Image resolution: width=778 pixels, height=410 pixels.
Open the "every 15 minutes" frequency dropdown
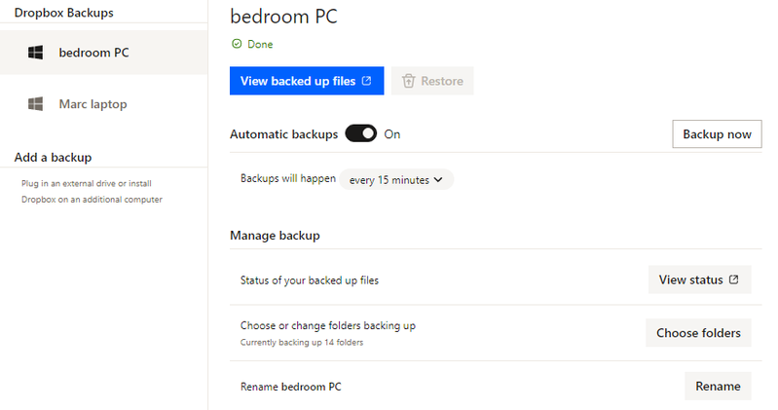pyautogui.click(x=396, y=179)
